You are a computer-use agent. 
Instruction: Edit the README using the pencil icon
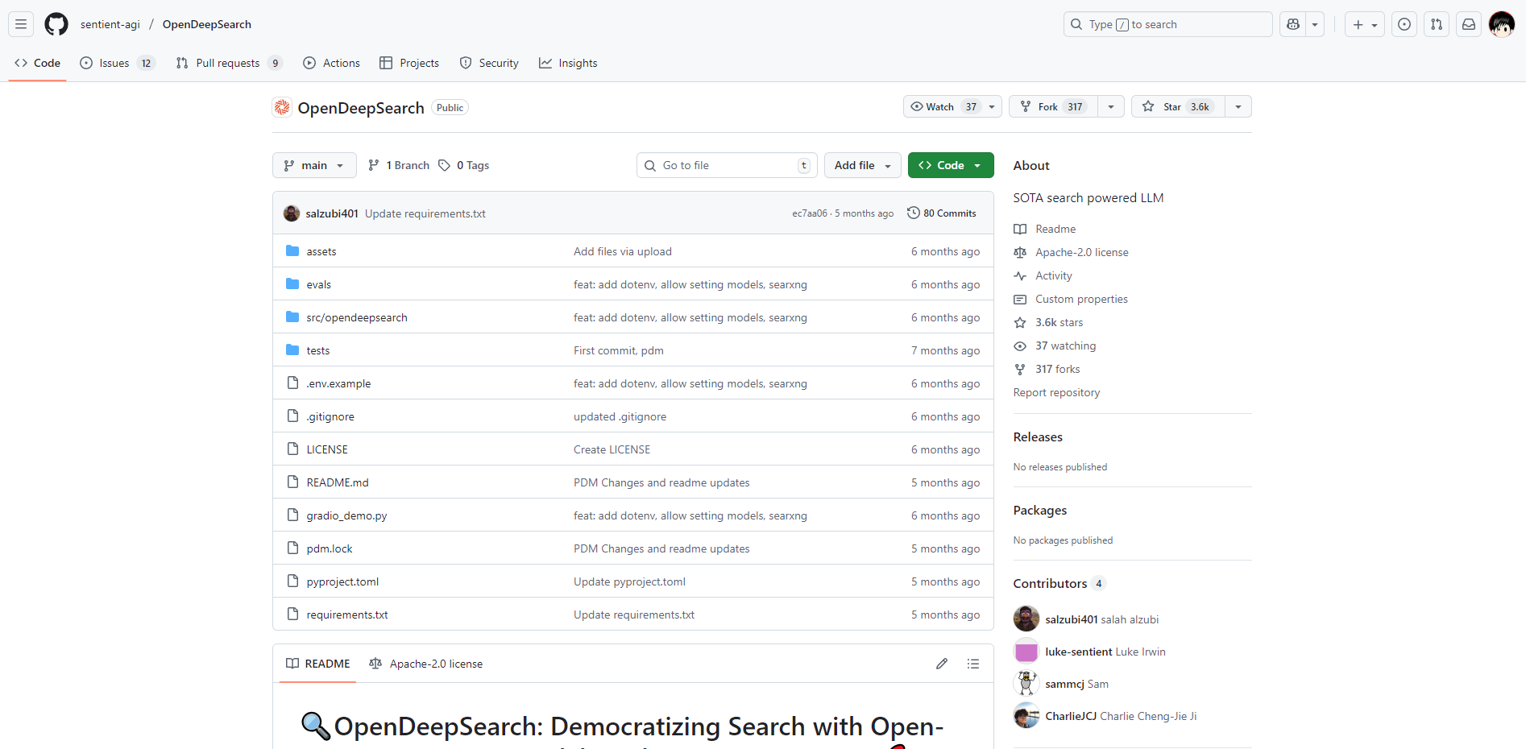[x=941, y=663]
